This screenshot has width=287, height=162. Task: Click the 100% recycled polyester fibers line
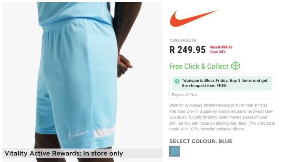click(x=207, y=129)
